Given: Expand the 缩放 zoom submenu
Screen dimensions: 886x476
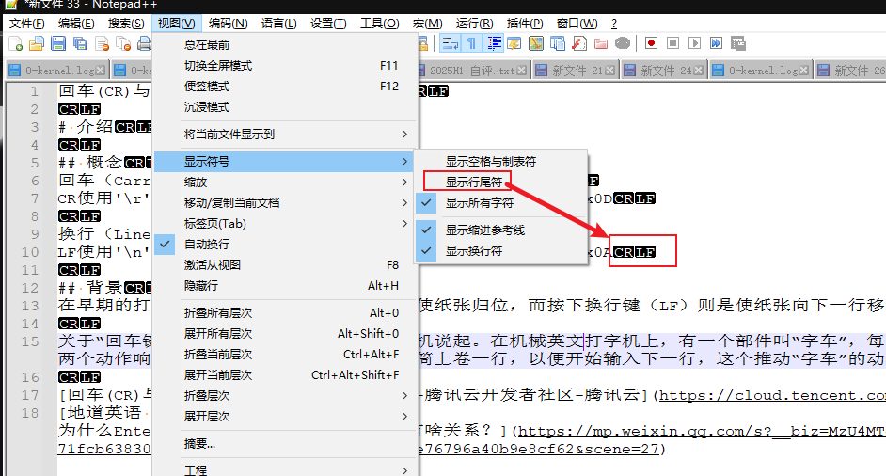Looking at the screenshot, I should (x=285, y=182).
